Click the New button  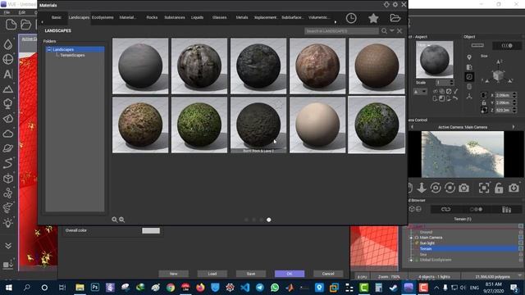tap(173, 274)
